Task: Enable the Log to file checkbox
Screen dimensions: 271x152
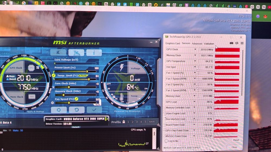Action: point(166,141)
